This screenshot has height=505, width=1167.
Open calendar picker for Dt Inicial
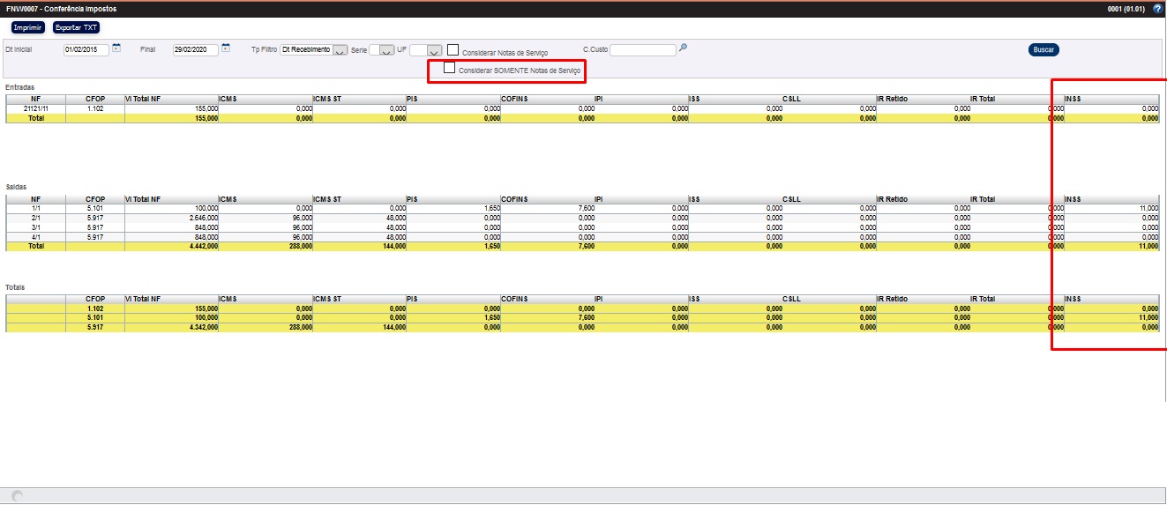(x=116, y=48)
